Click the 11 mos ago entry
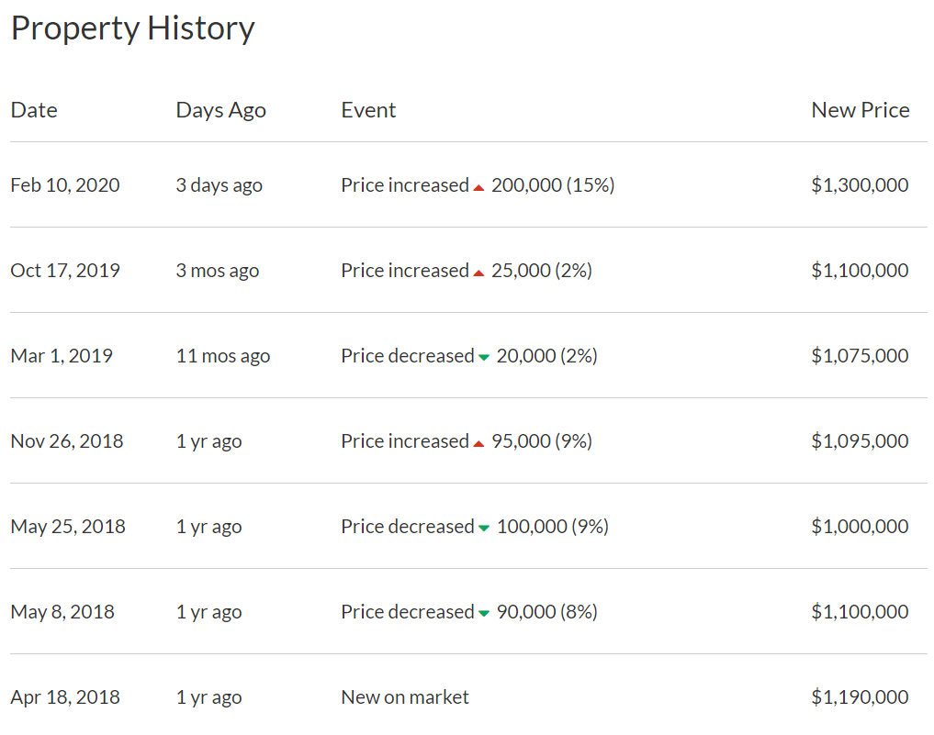 [223, 356]
